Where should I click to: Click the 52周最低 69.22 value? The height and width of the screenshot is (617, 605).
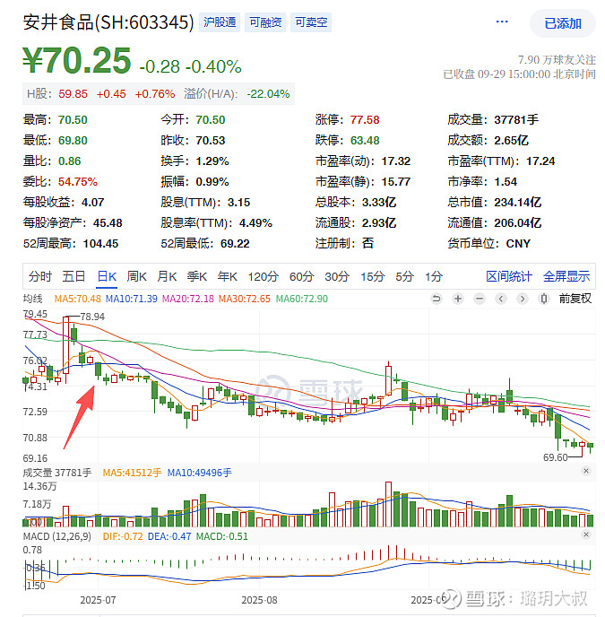235,244
